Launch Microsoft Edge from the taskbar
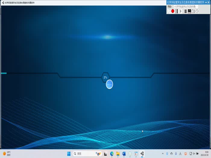This screenshot has height=158, width=211. coord(112,153)
